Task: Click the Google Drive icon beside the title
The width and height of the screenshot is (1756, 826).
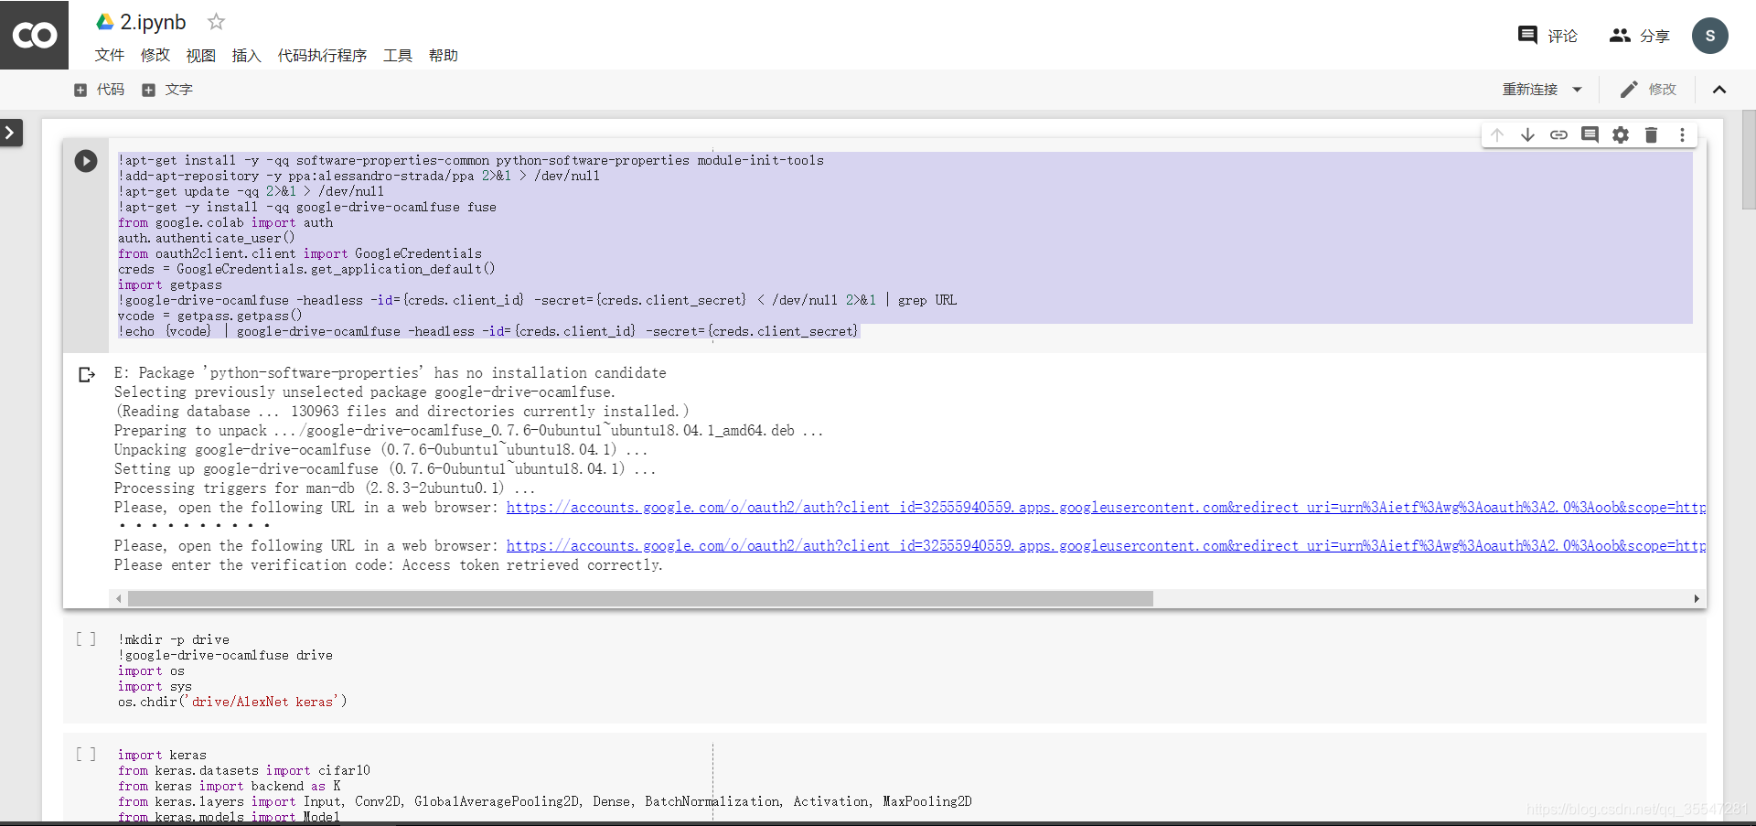Action: pyautogui.click(x=105, y=21)
